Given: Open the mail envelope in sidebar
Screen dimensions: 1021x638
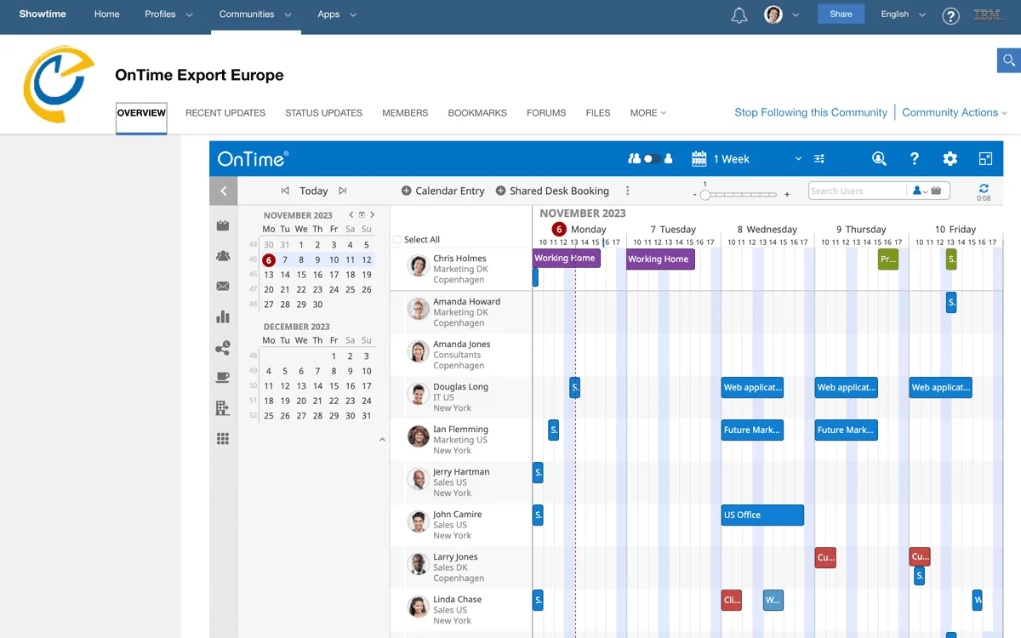Looking at the screenshot, I should pyautogui.click(x=223, y=287).
